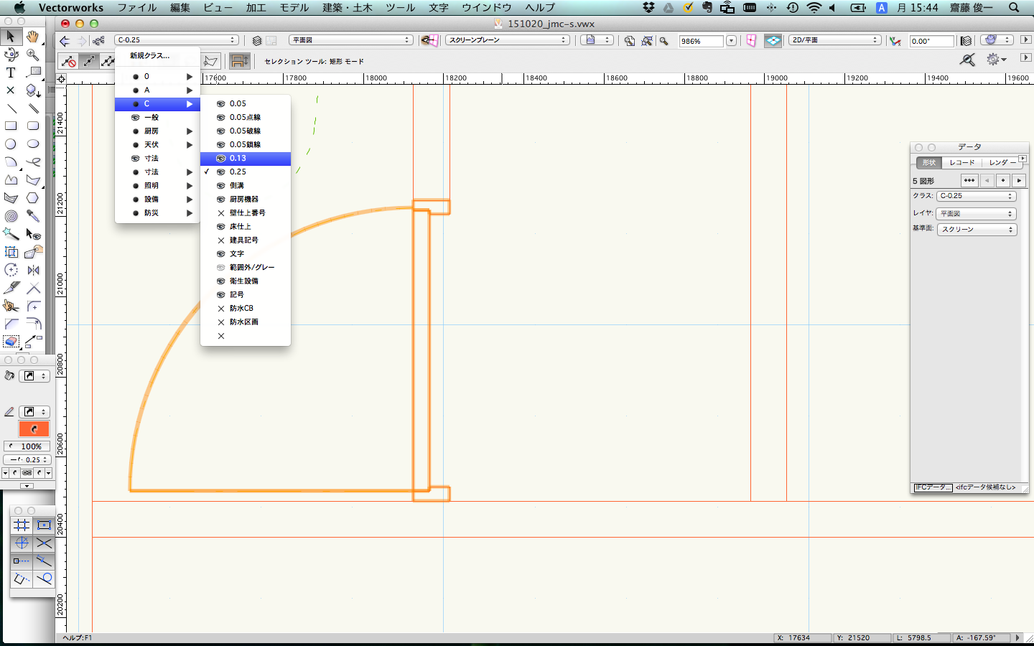This screenshot has height=646, width=1034.
Task: Open the ツール menu in menu bar
Action: point(400,8)
